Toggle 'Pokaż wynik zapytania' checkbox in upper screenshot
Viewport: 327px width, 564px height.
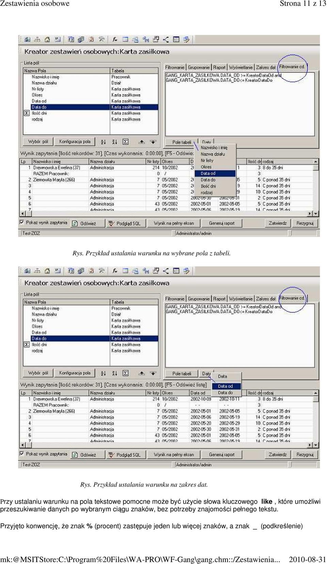point(22,223)
